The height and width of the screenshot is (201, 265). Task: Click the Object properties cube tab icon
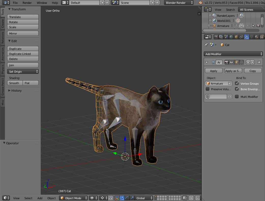[236, 37]
